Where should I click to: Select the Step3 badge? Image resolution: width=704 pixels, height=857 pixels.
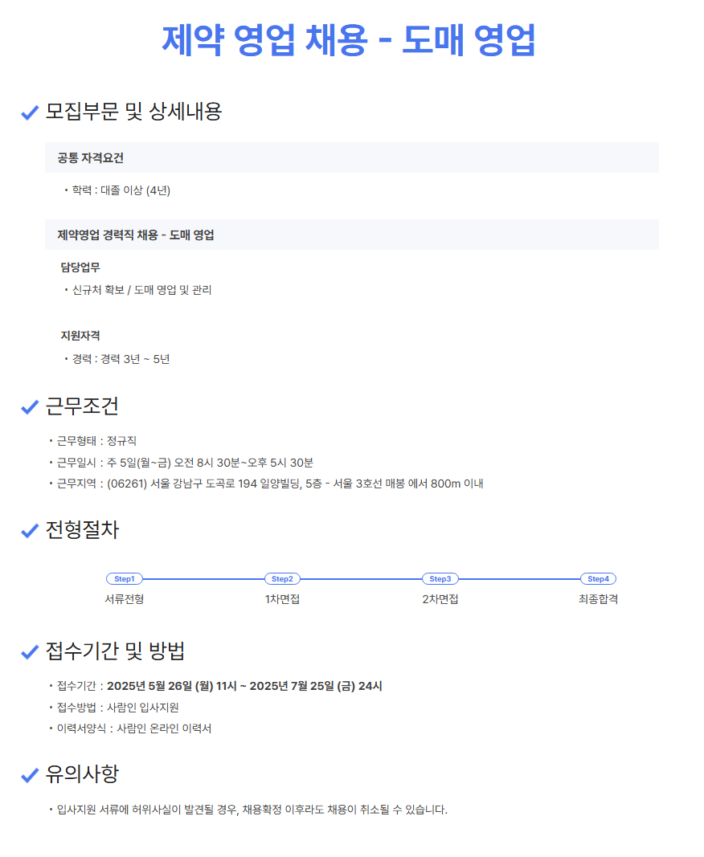(440, 579)
